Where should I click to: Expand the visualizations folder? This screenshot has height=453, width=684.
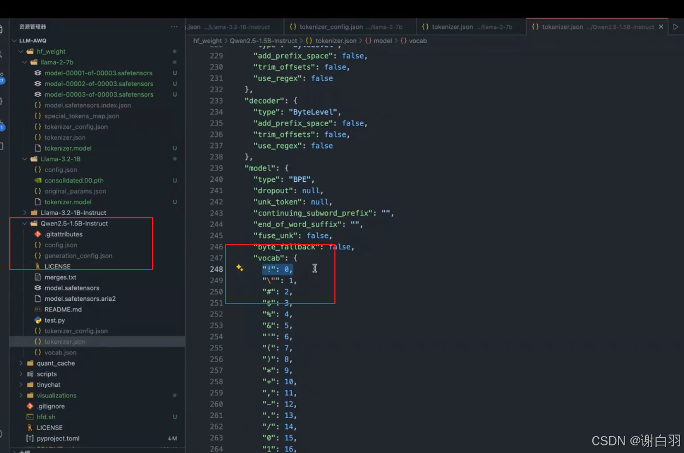[x=21, y=396]
